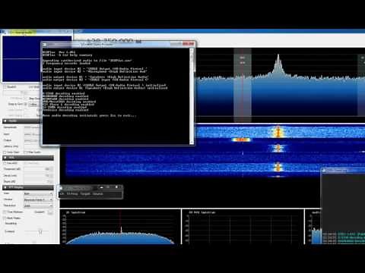The image size is (365, 273).
Task: Collapse the AGC panel header
Action: point(28,158)
